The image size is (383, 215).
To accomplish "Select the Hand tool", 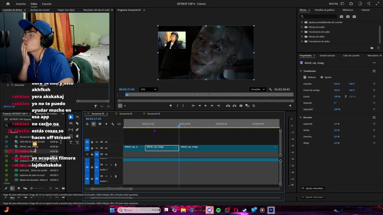I will point(77,136).
